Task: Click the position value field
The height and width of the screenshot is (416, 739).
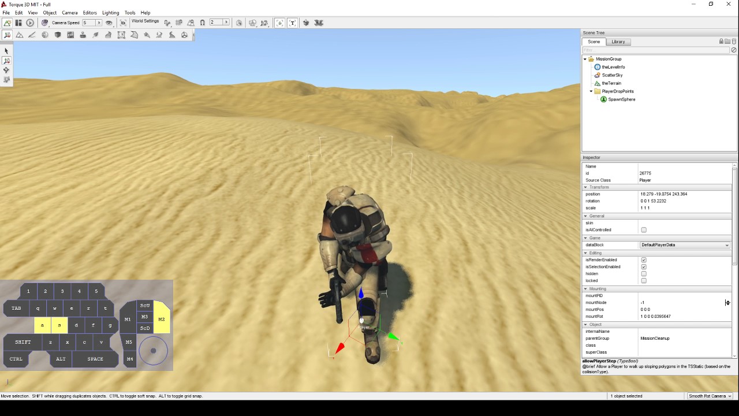Action: point(685,194)
